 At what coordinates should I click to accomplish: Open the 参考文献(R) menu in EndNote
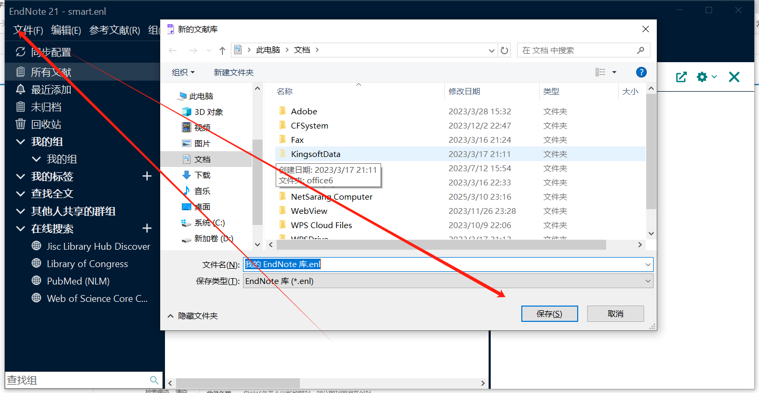click(114, 31)
